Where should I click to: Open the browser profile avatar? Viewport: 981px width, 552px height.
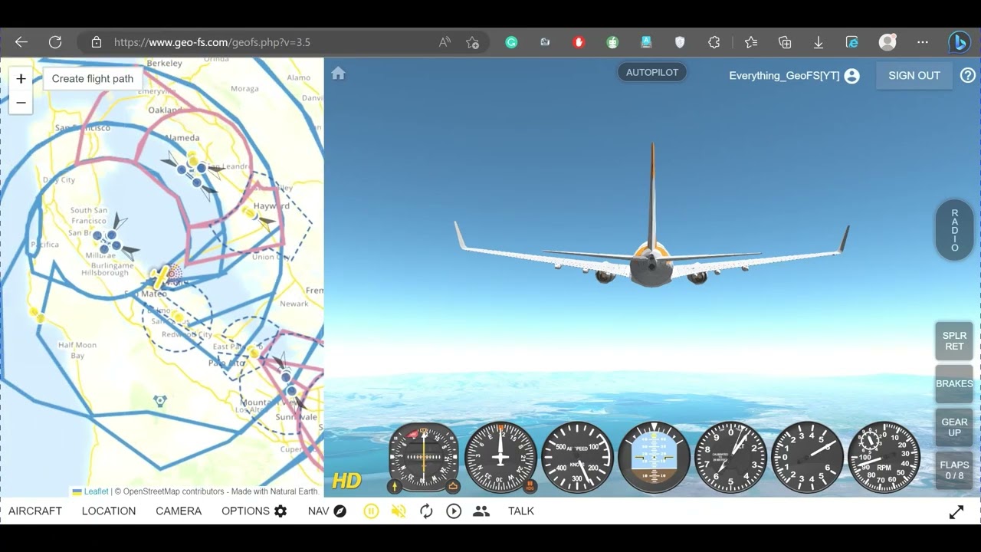coord(887,42)
